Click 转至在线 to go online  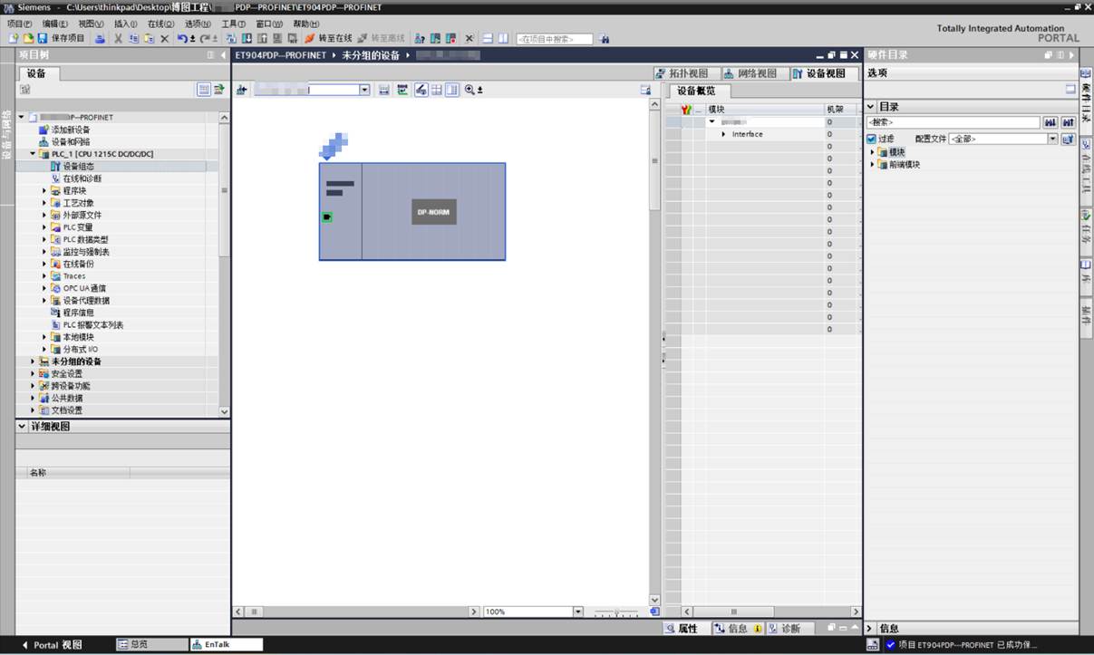click(x=328, y=39)
